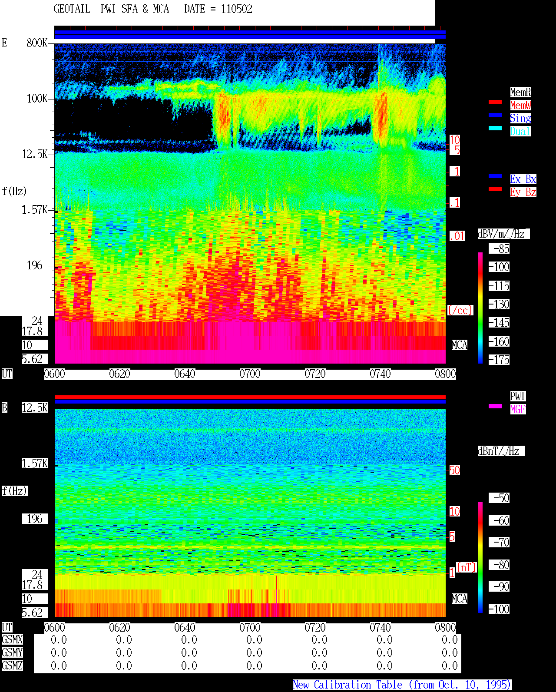
Task: Click the red Ey Bz legend swatch
Action: (x=495, y=189)
